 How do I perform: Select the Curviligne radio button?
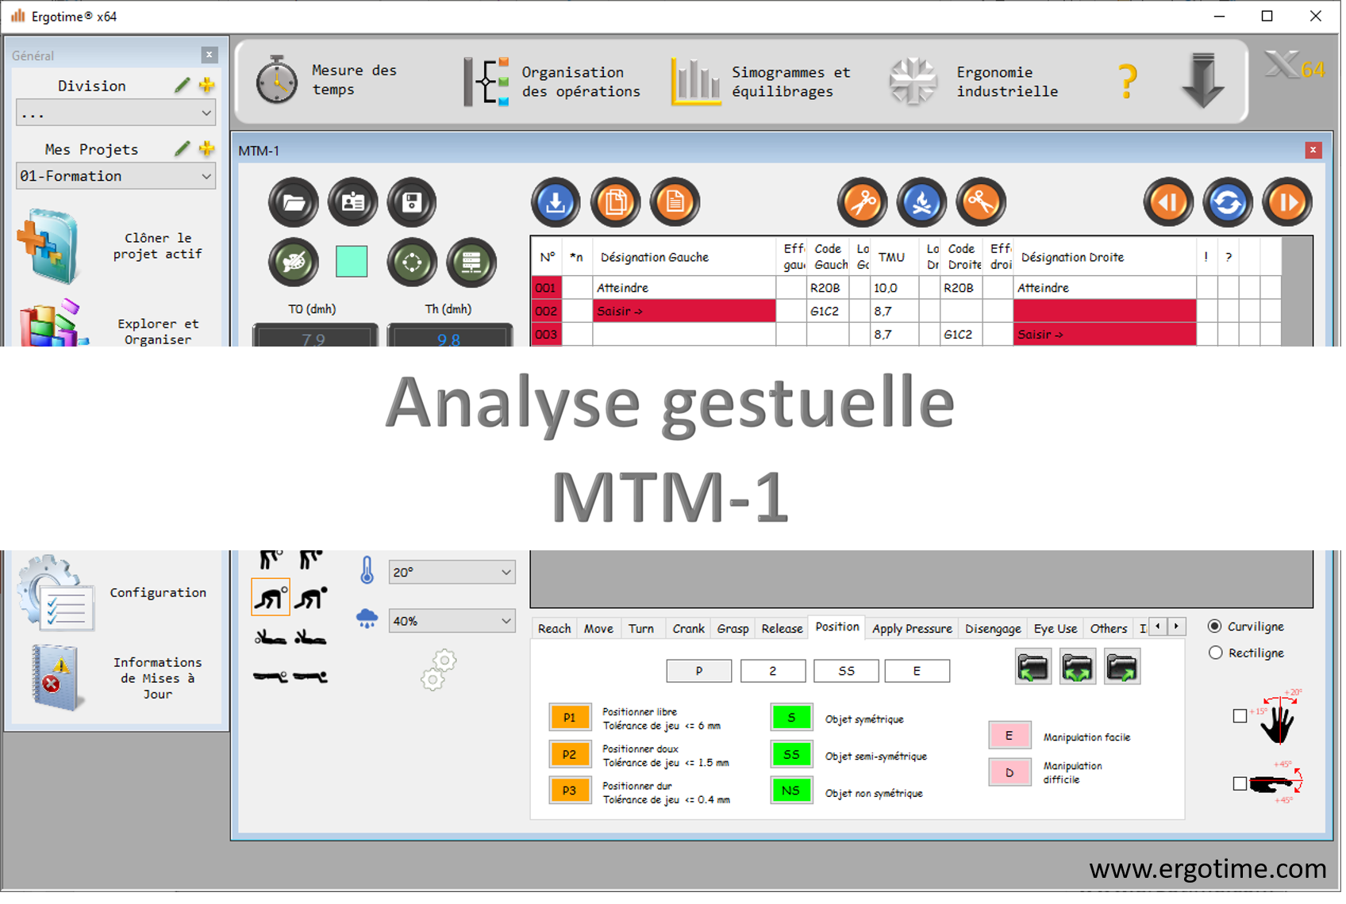pyautogui.click(x=1215, y=626)
